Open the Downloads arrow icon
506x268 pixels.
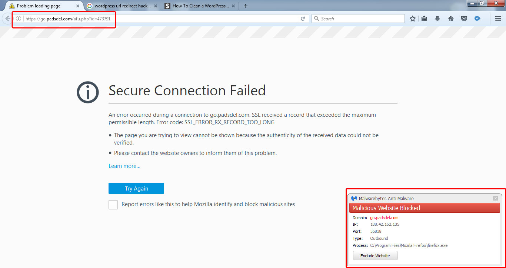(437, 19)
